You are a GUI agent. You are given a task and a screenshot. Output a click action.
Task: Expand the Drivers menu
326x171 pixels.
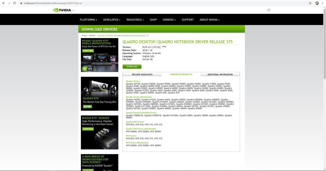pyautogui.click(x=169, y=20)
